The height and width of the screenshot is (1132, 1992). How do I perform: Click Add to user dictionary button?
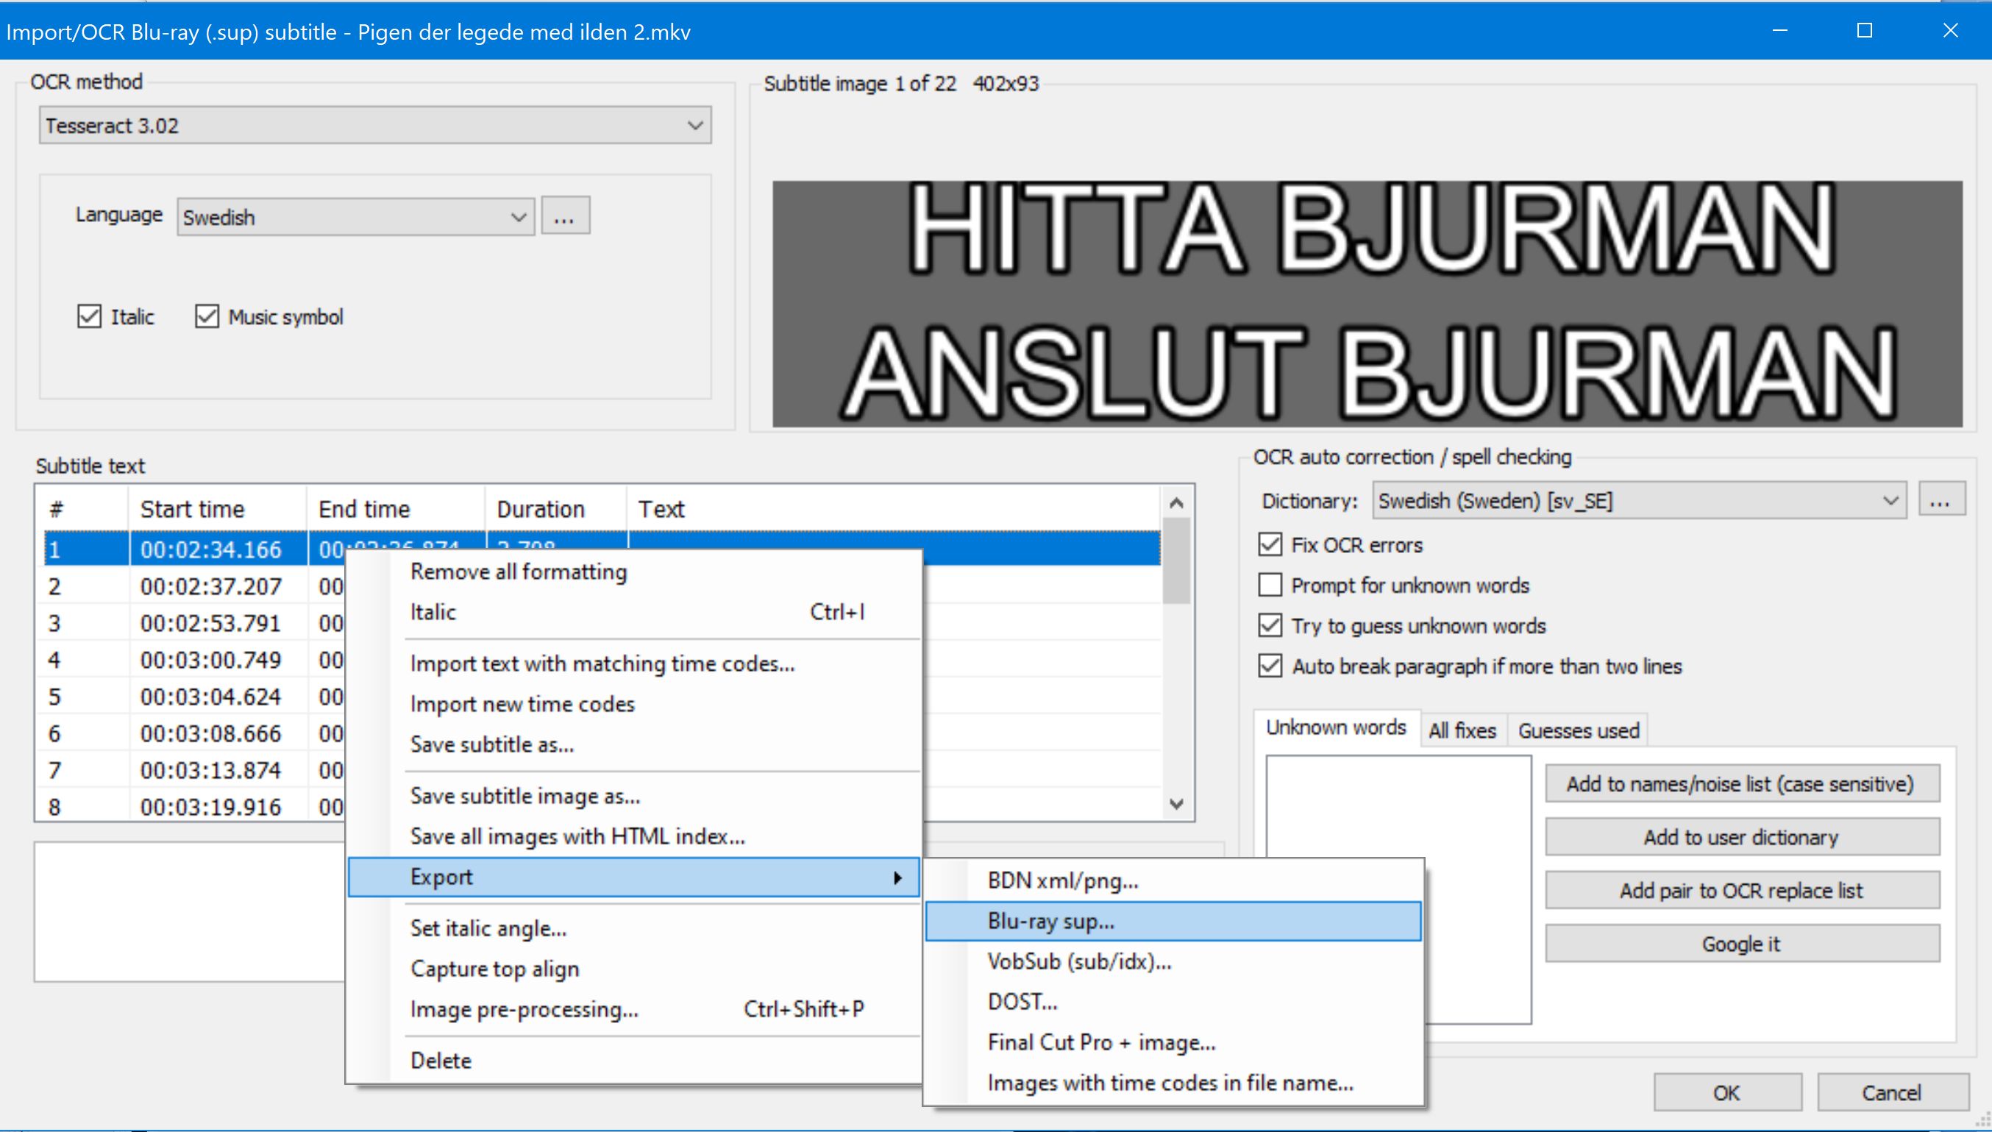click(1741, 837)
